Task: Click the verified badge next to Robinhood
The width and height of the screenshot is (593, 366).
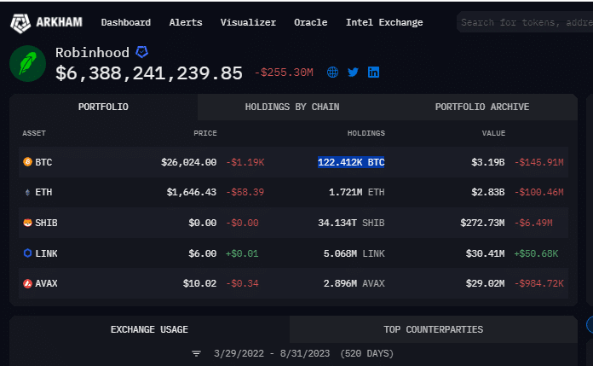Action: pos(141,52)
